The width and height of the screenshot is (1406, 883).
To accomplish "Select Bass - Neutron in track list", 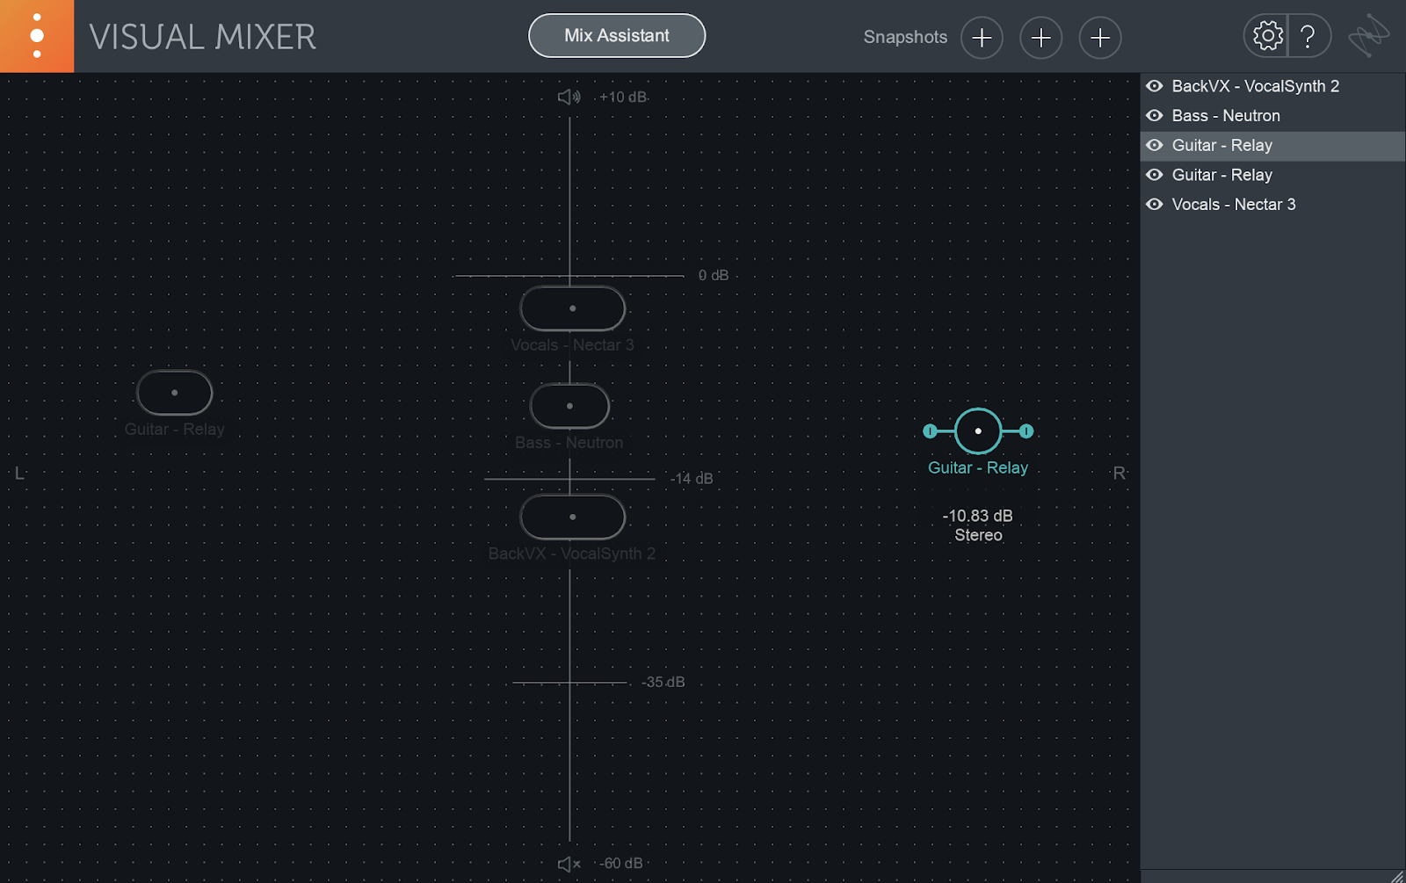I will 1272,116.
